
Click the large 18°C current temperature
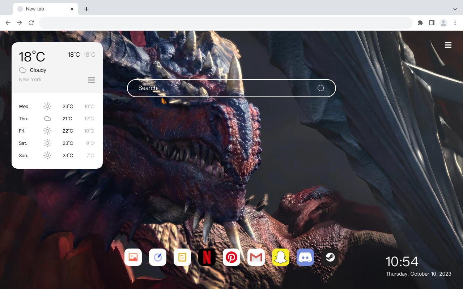click(x=32, y=57)
